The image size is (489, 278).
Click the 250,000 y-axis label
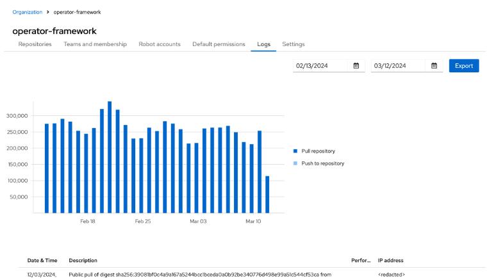click(17, 132)
